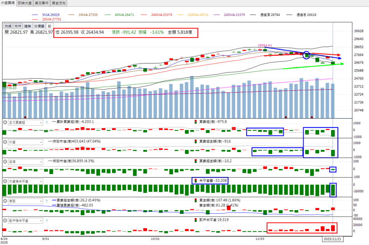Viewport: 369px width, 245px height.
Task: Click the 金額 5,818億 turnover value
Action: pyautogui.click(x=180, y=32)
